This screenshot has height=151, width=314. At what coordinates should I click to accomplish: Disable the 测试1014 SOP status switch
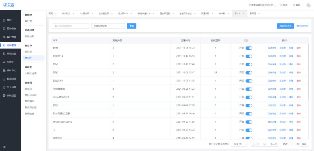tap(249, 56)
